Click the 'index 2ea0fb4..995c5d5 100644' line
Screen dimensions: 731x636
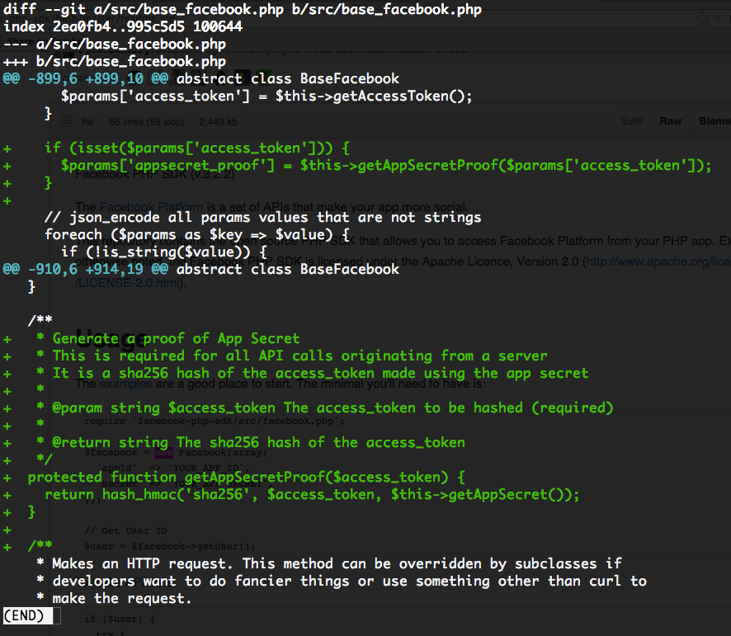click(x=123, y=26)
